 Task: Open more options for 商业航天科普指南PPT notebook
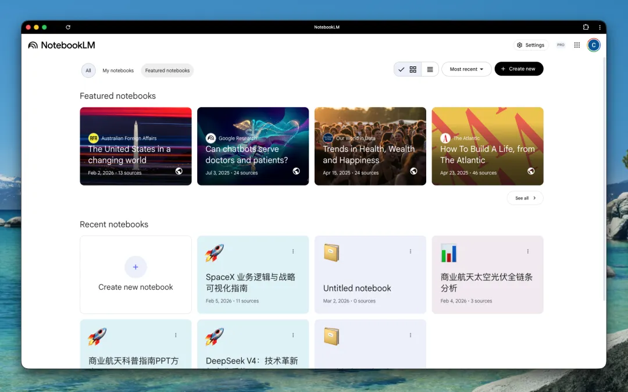pos(176,335)
